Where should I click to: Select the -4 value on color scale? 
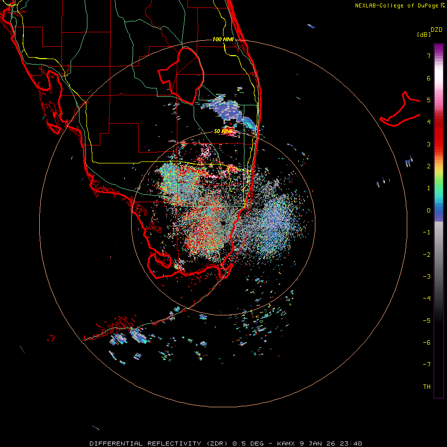427,298
